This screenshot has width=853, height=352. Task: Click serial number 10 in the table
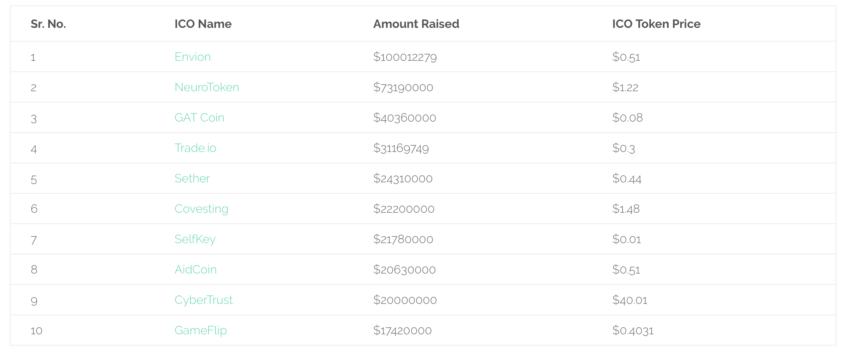[x=36, y=330]
